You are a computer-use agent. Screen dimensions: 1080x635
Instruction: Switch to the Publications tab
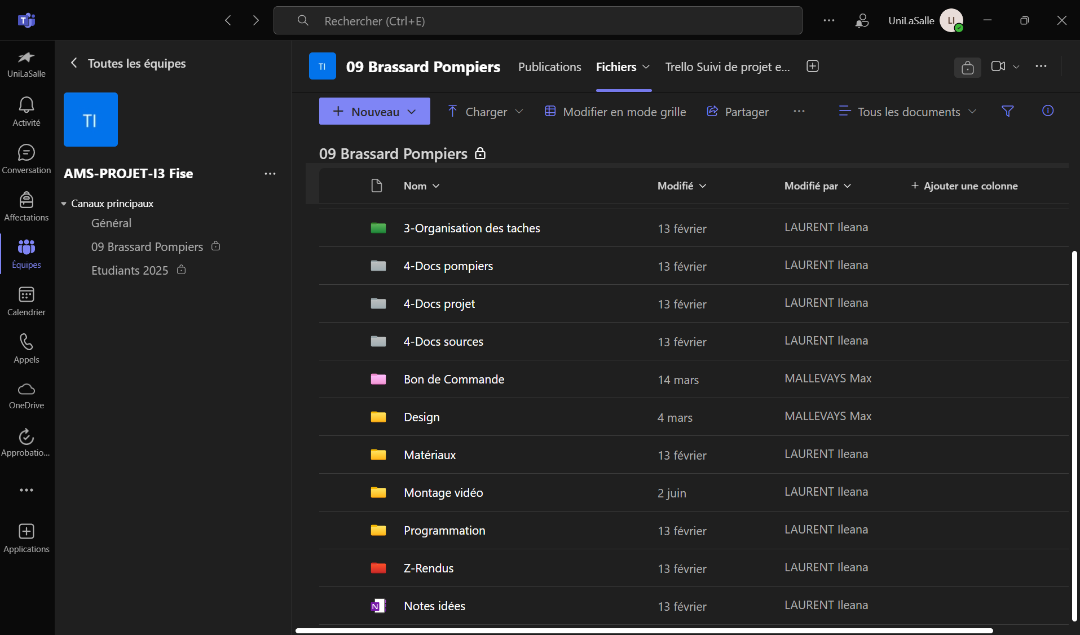(x=549, y=67)
